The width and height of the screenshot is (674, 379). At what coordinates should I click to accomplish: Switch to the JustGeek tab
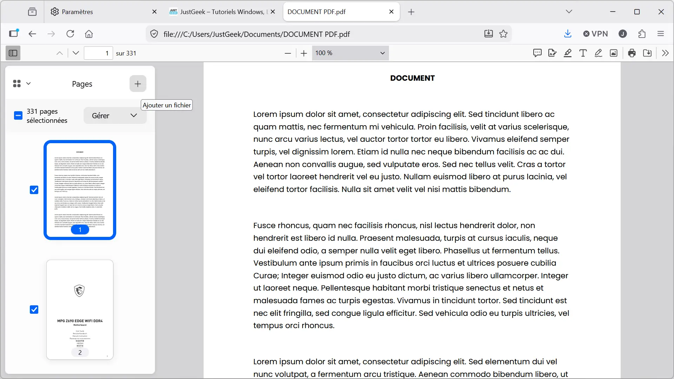222,12
